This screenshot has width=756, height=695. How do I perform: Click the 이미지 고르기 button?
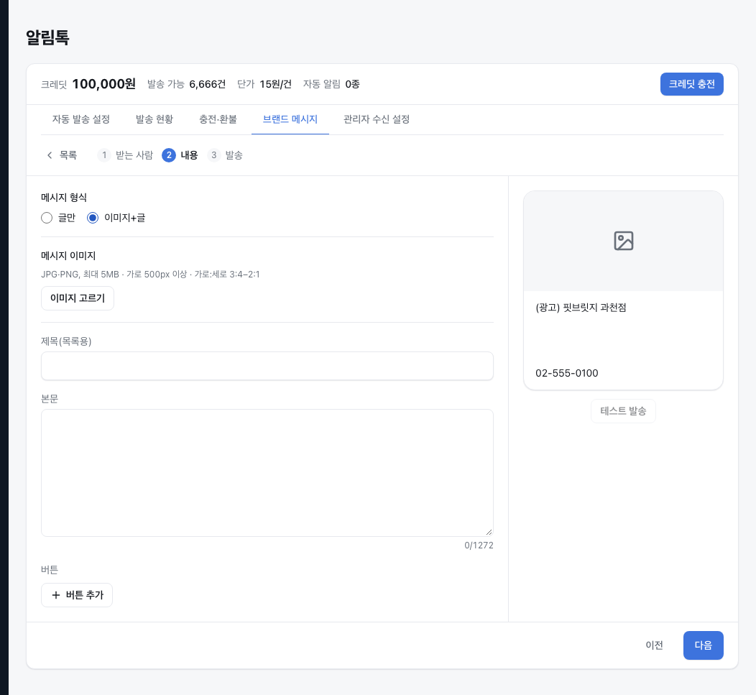tap(77, 298)
